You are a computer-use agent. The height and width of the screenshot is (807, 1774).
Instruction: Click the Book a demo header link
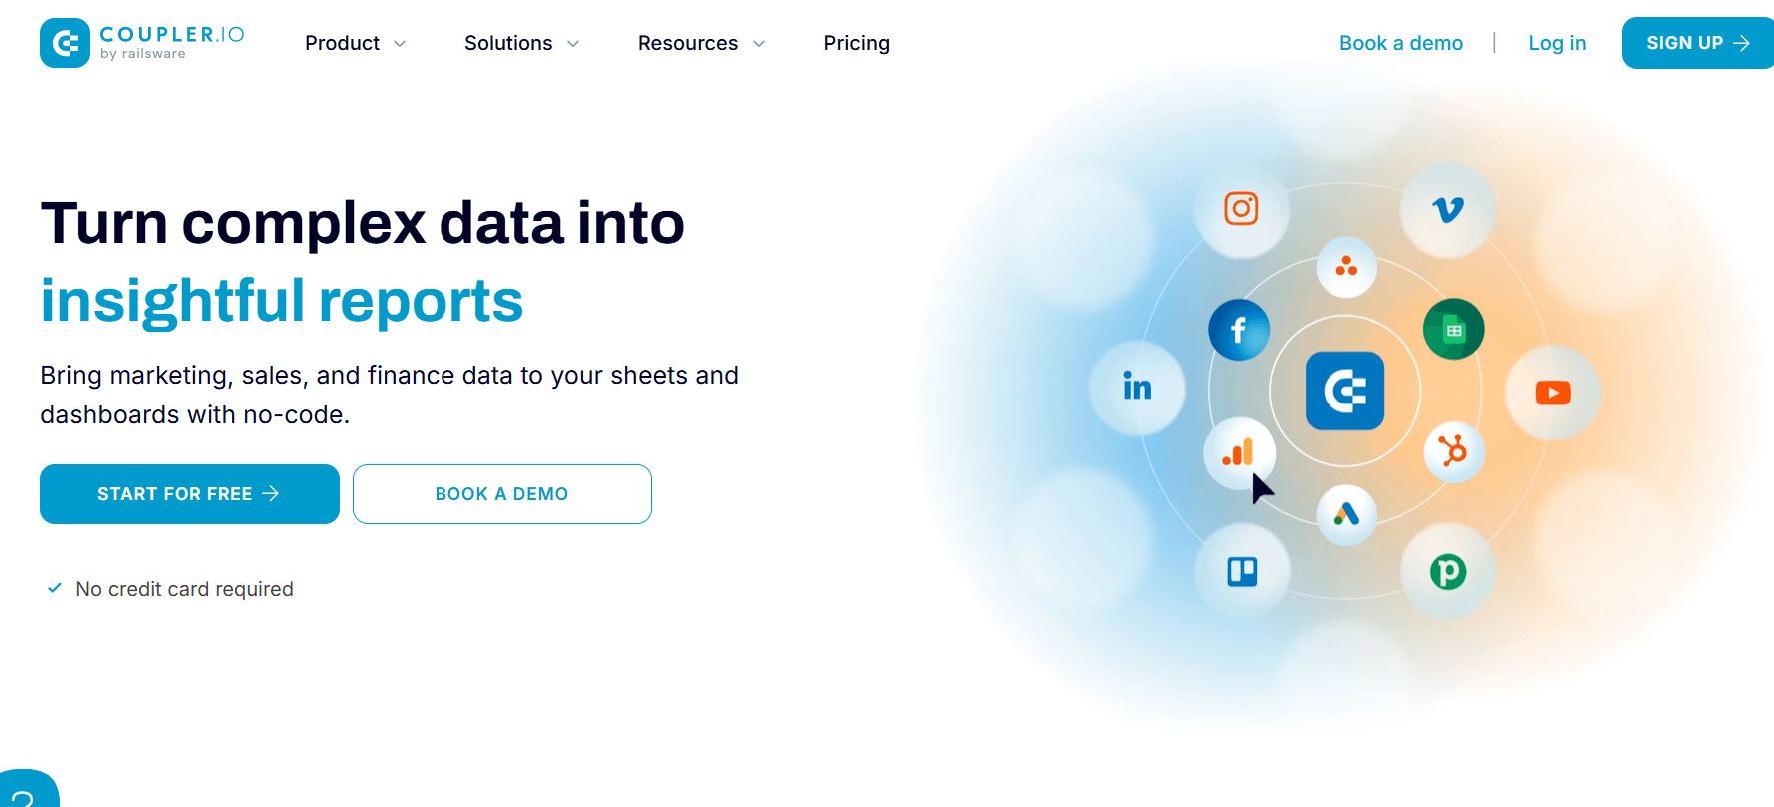coord(1401,43)
